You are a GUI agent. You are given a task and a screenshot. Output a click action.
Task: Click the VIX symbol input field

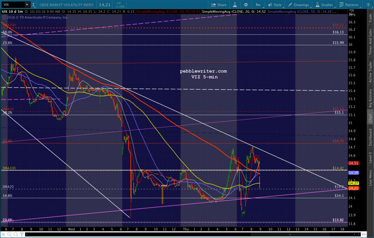[x=13, y=4]
